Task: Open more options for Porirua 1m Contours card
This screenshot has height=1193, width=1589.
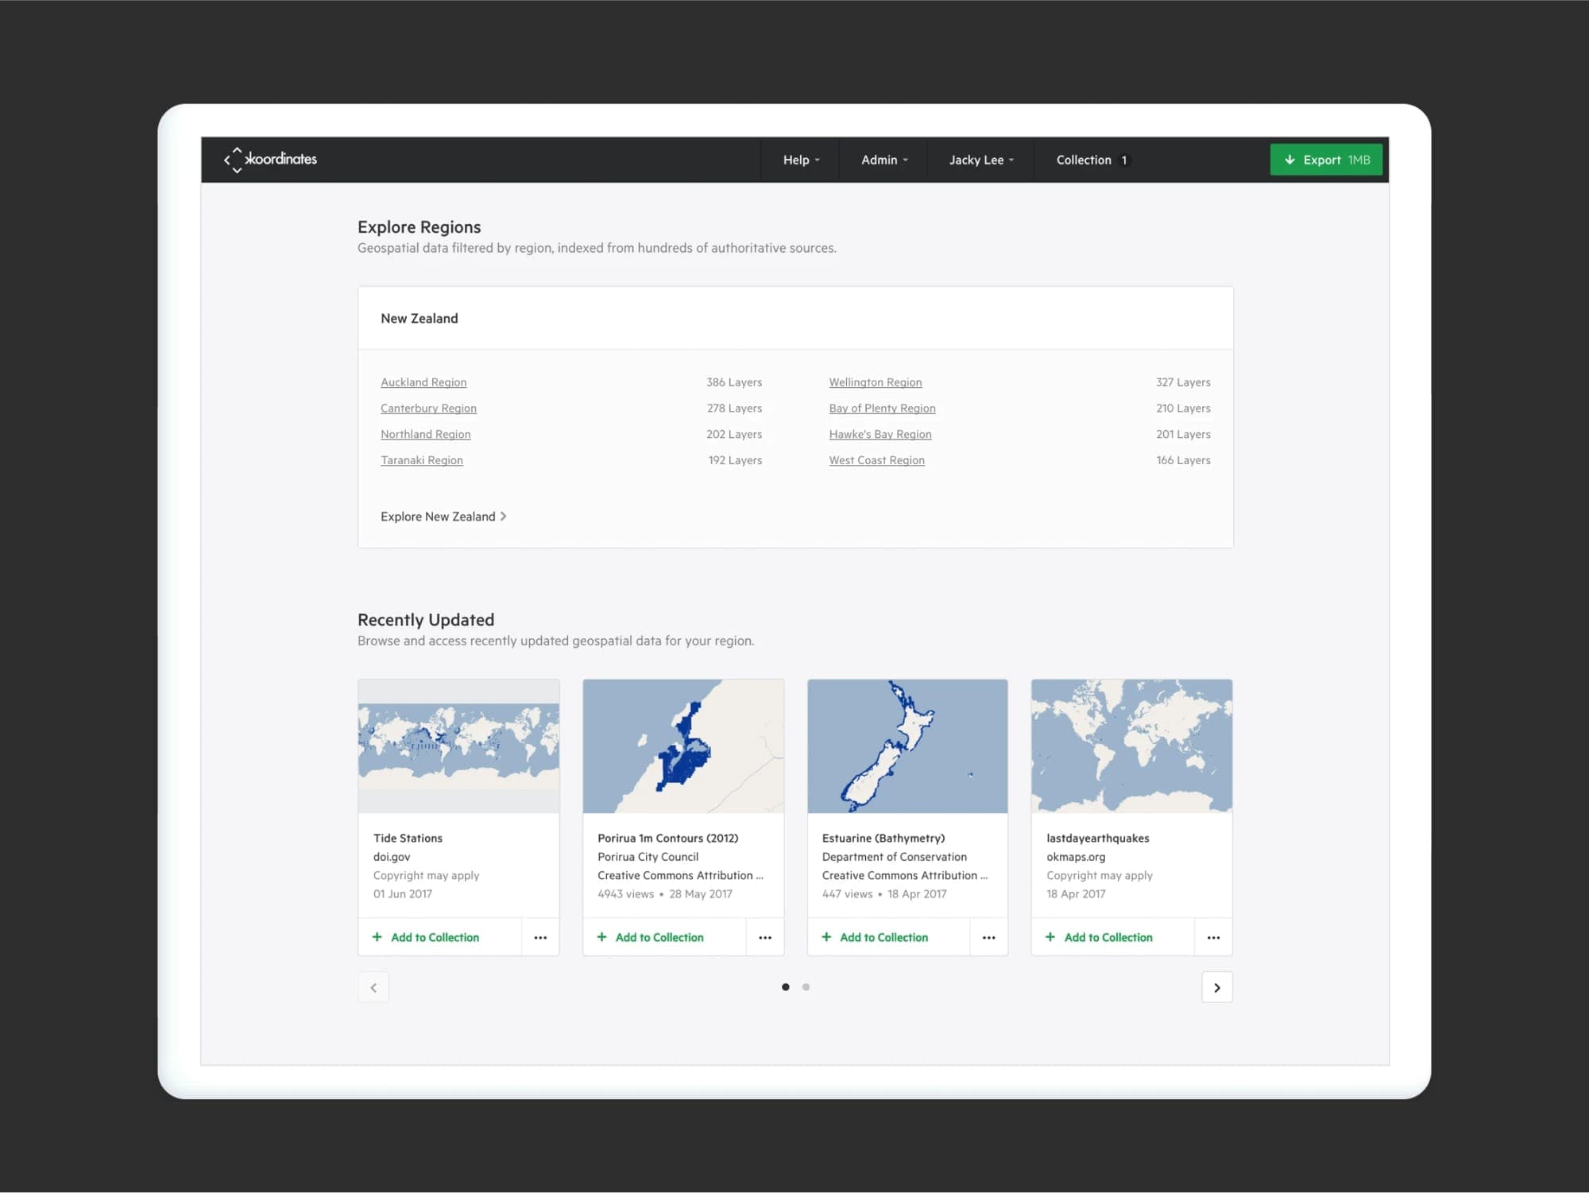Action: coord(765,938)
